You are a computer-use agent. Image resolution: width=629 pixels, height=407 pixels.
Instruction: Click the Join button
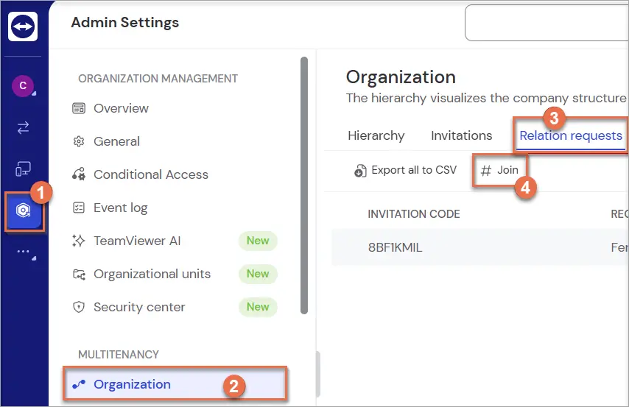(499, 170)
